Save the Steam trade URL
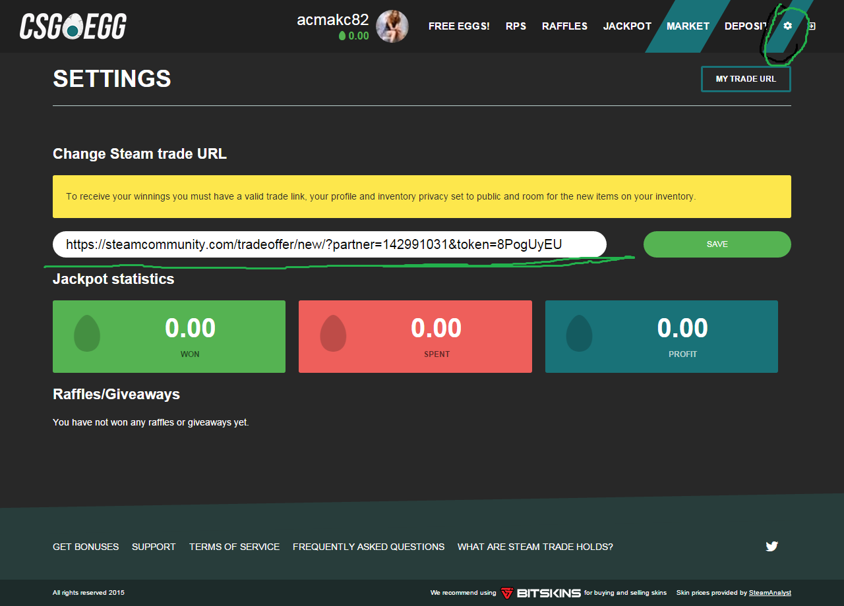844x606 pixels. tap(717, 244)
